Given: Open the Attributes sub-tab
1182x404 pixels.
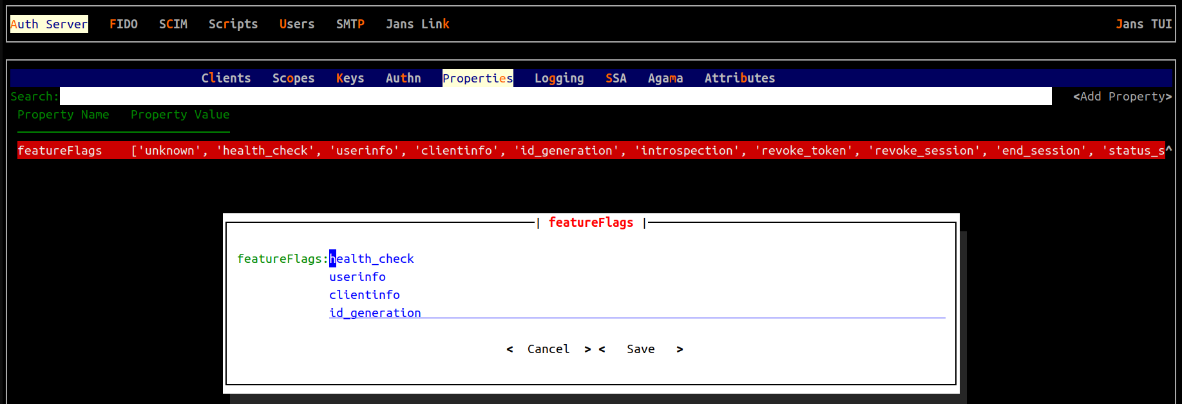Looking at the screenshot, I should pyautogui.click(x=739, y=79).
